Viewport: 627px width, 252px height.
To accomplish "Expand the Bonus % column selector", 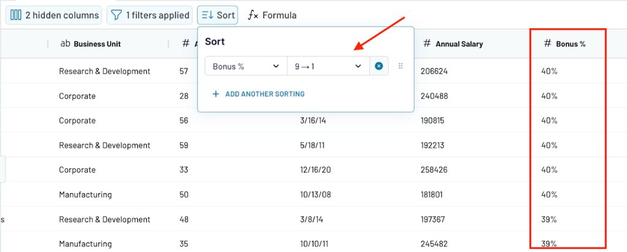I will pos(246,66).
